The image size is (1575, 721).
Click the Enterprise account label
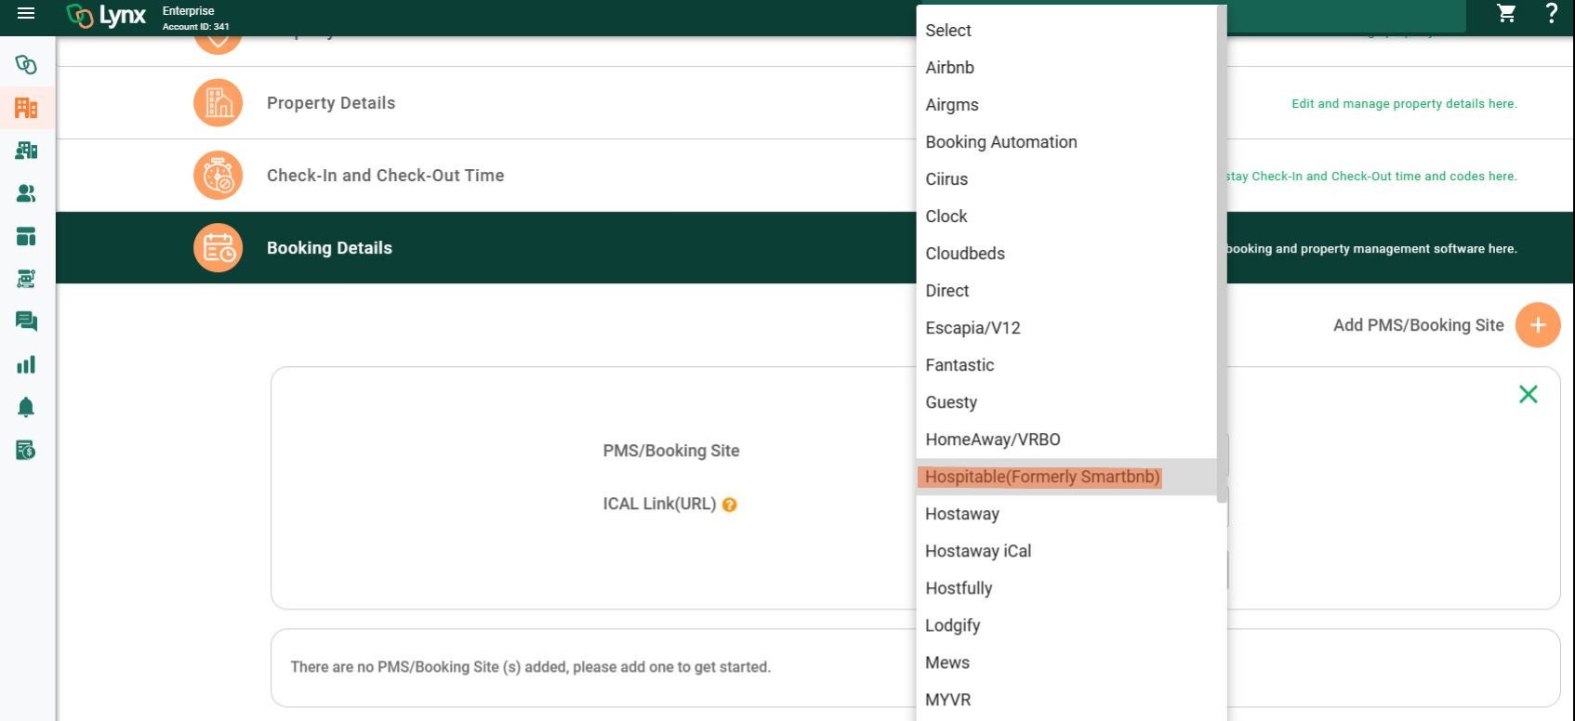(x=188, y=11)
